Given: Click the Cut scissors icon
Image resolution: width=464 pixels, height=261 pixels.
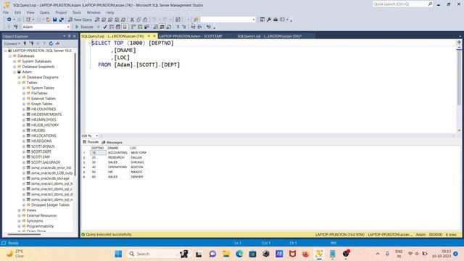Looking at the screenshot, I should pos(132,20).
